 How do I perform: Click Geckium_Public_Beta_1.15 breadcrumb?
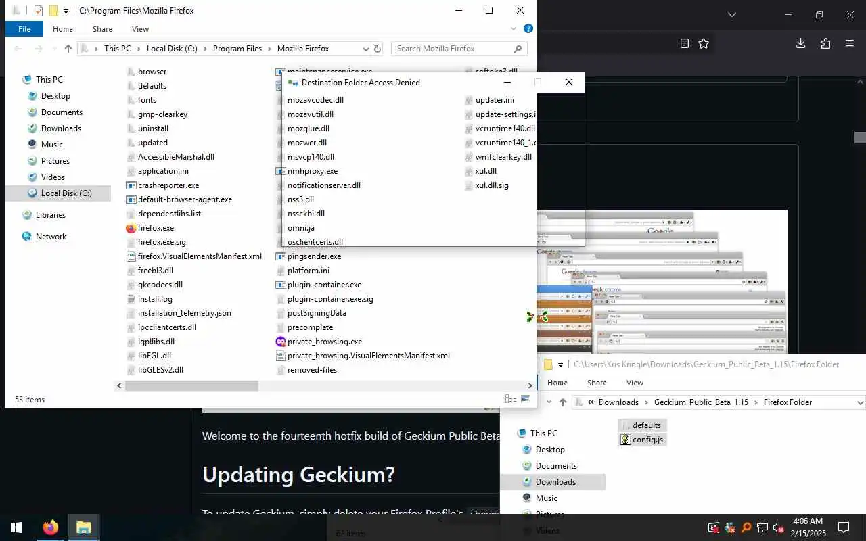pyautogui.click(x=701, y=402)
